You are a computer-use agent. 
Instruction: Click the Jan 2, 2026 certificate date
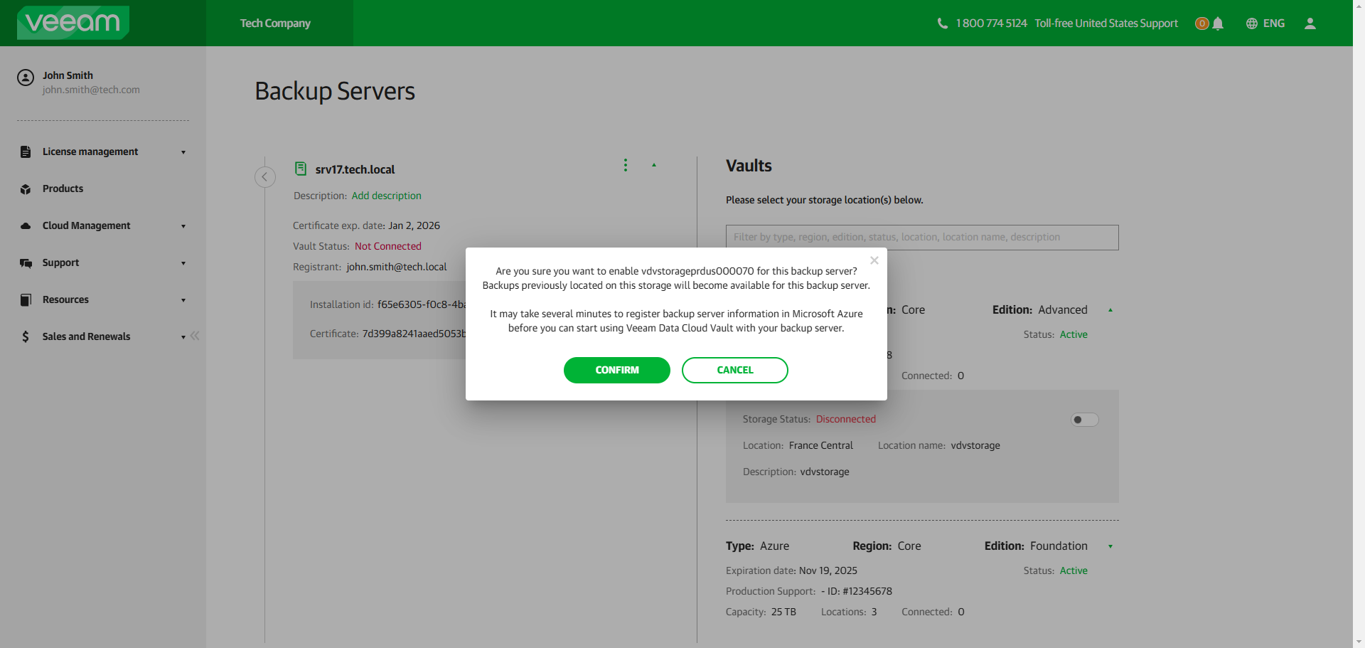414,225
